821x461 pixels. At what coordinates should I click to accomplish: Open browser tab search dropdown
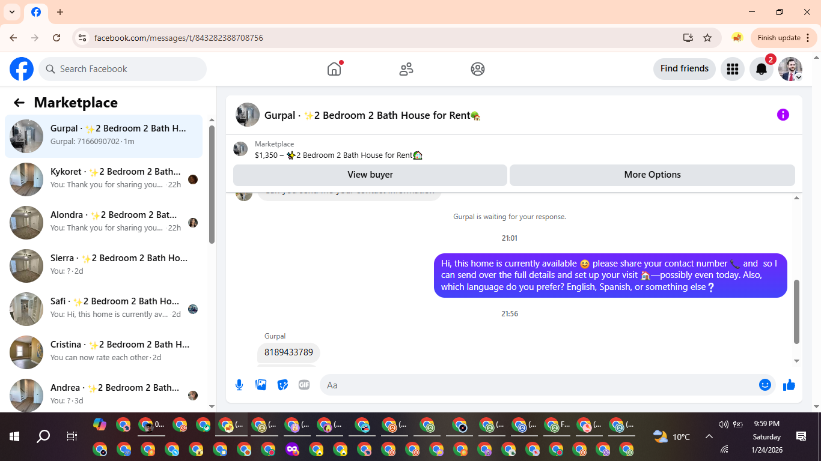[x=12, y=12]
